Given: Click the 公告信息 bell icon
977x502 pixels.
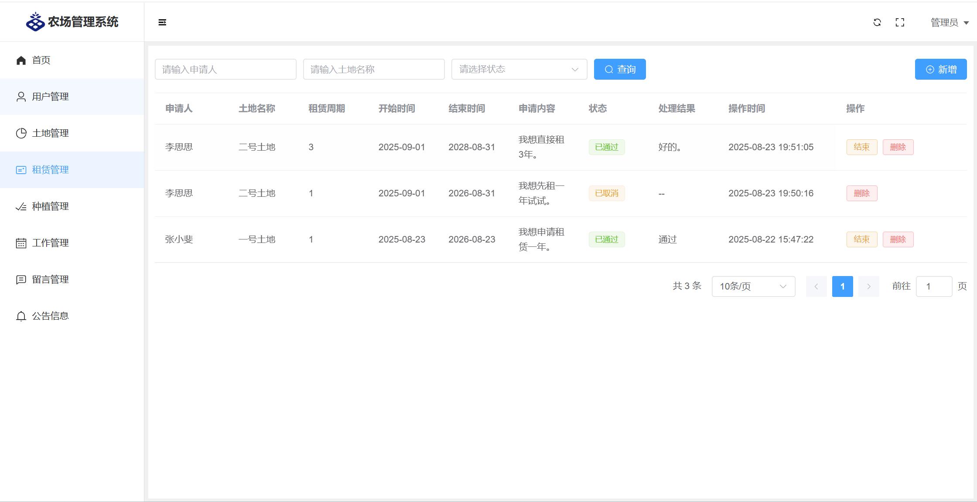Looking at the screenshot, I should coord(21,316).
